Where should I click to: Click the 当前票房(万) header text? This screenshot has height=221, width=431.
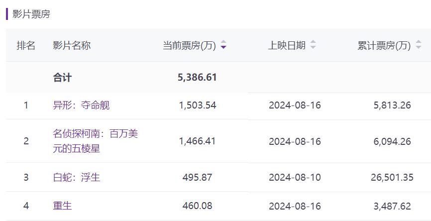(189, 45)
